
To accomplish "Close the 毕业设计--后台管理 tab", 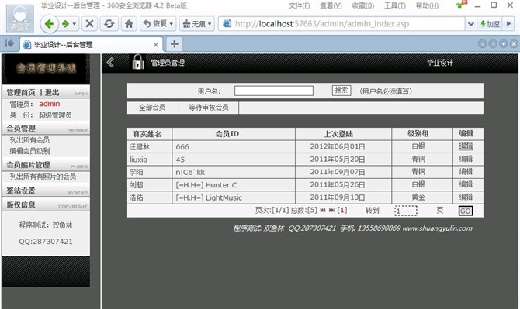I will (x=155, y=45).
